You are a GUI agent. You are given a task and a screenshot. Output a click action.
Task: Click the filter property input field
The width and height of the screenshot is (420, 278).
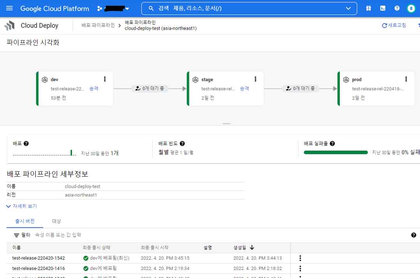coord(58,235)
